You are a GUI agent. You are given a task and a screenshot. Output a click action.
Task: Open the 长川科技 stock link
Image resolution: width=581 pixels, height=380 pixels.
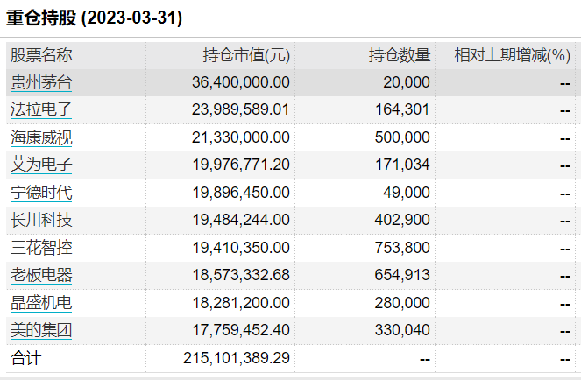41,221
